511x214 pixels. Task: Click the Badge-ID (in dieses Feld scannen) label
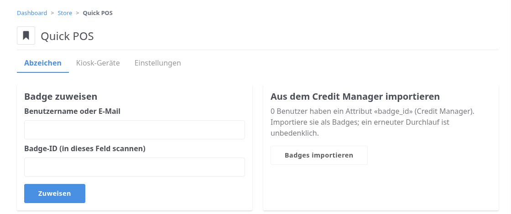pyautogui.click(x=85, y=148)
